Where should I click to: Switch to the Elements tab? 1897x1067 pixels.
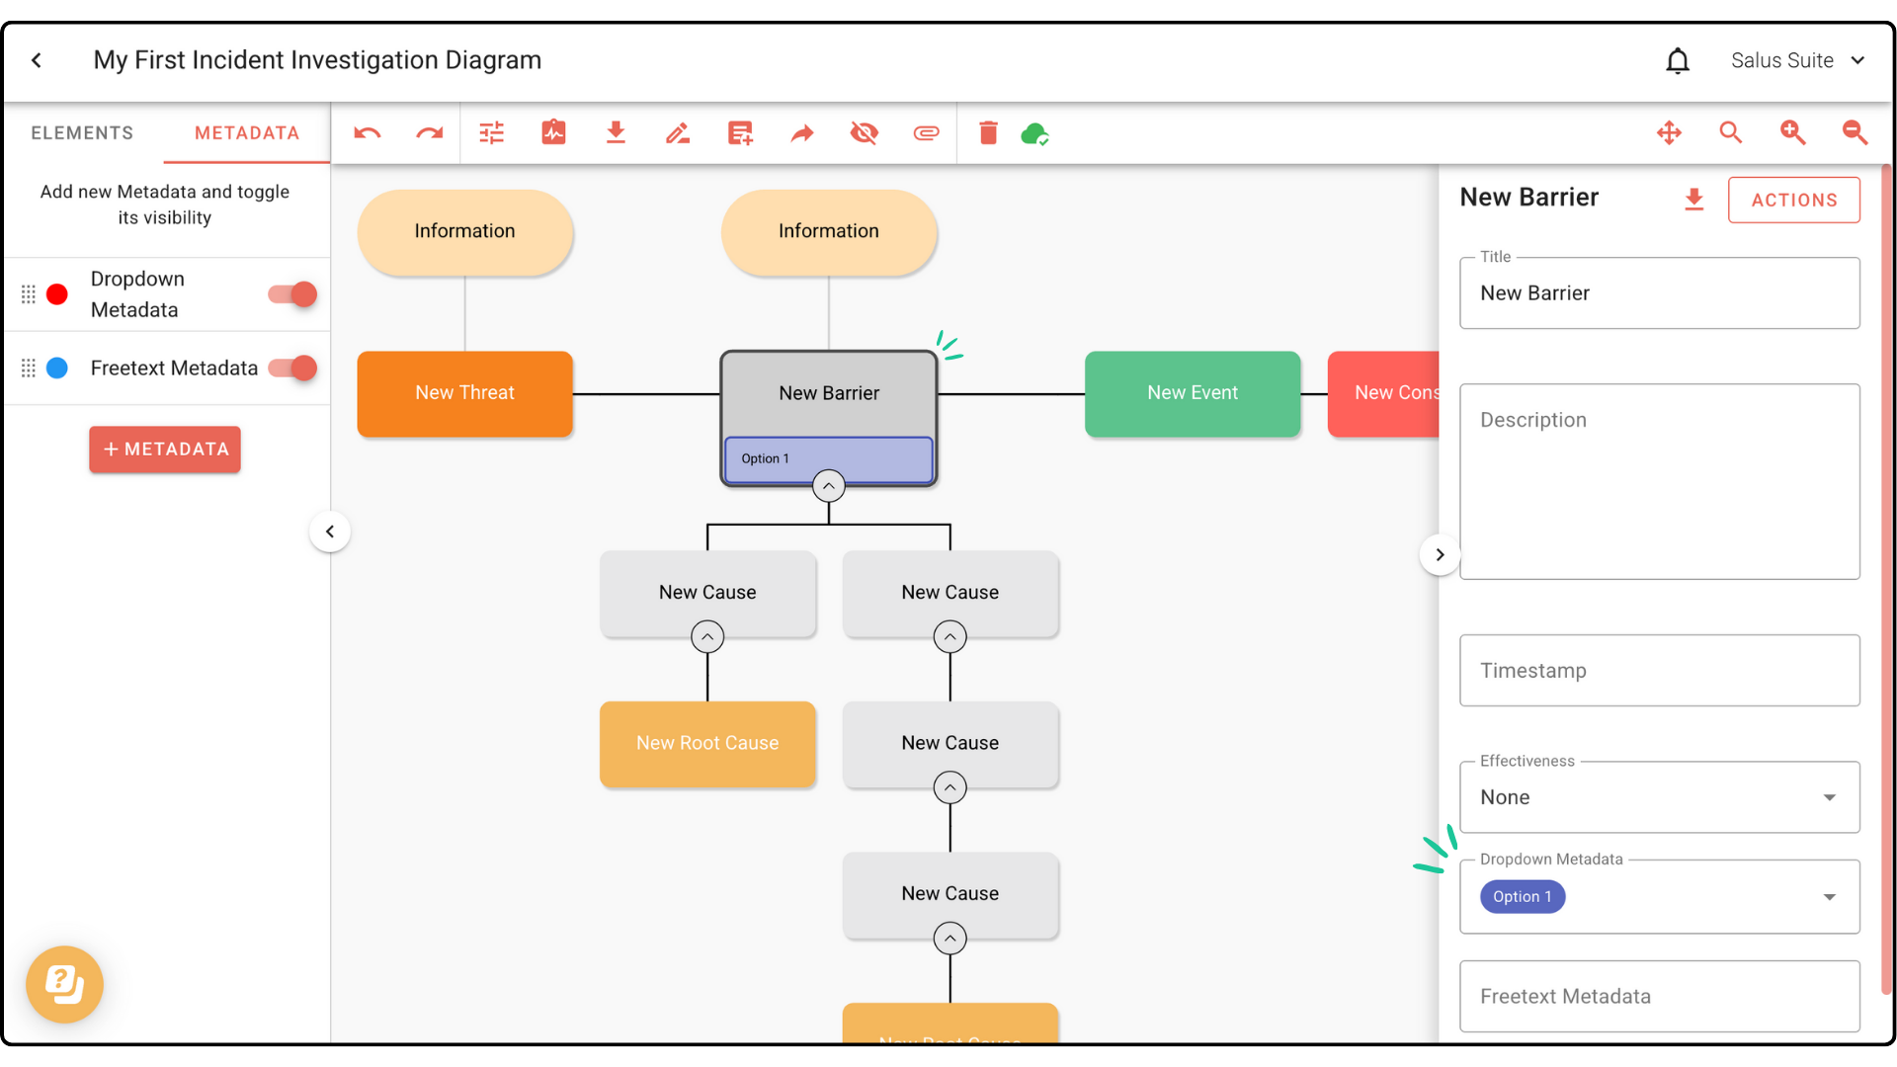point(82,133)
